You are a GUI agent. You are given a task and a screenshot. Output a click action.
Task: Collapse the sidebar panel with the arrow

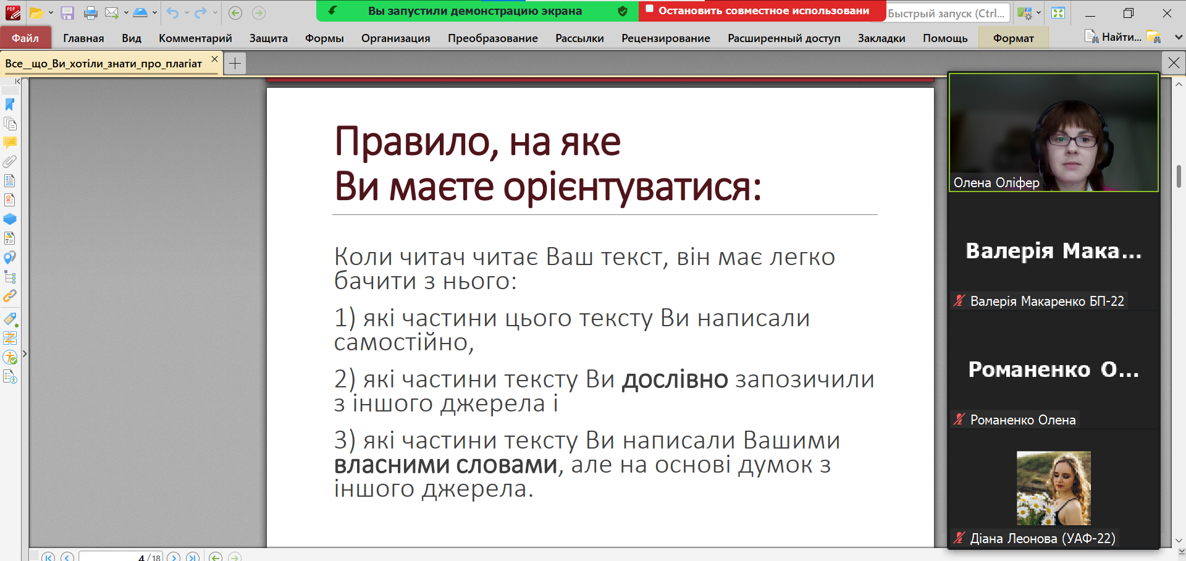point(17,81)
